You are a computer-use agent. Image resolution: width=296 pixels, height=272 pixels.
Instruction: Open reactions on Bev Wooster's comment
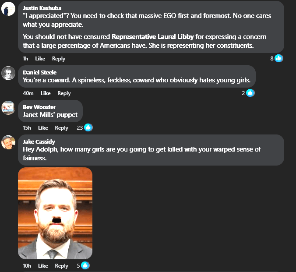[88, 127]
